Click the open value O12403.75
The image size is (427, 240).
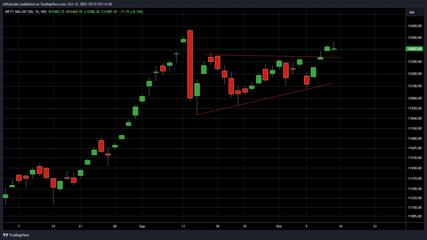57,12
